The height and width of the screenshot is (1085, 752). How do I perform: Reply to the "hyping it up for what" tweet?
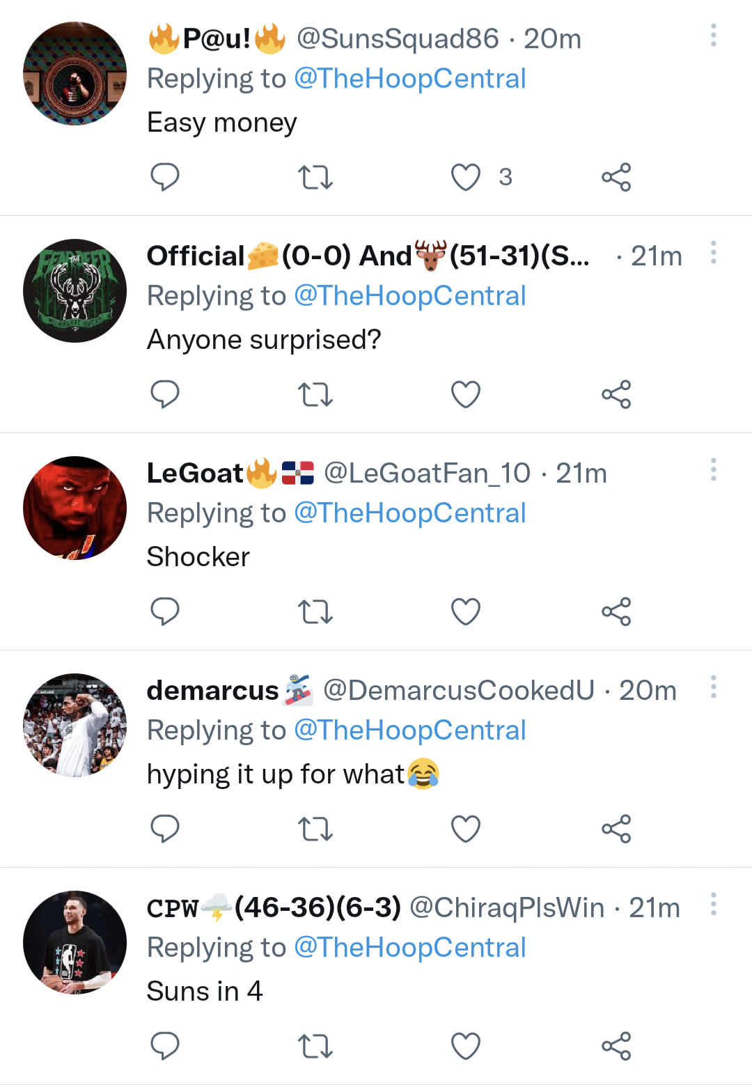click(x=165, y=829)
